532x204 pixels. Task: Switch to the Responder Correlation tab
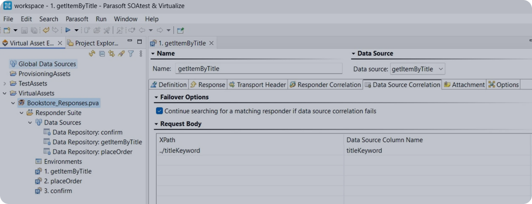[x=325, y=85]
